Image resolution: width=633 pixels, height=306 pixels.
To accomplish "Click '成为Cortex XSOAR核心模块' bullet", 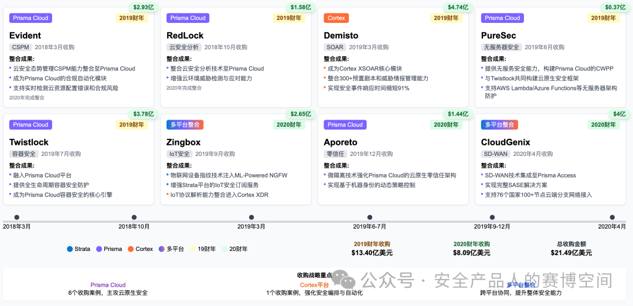I will click(x=365, y=69).
